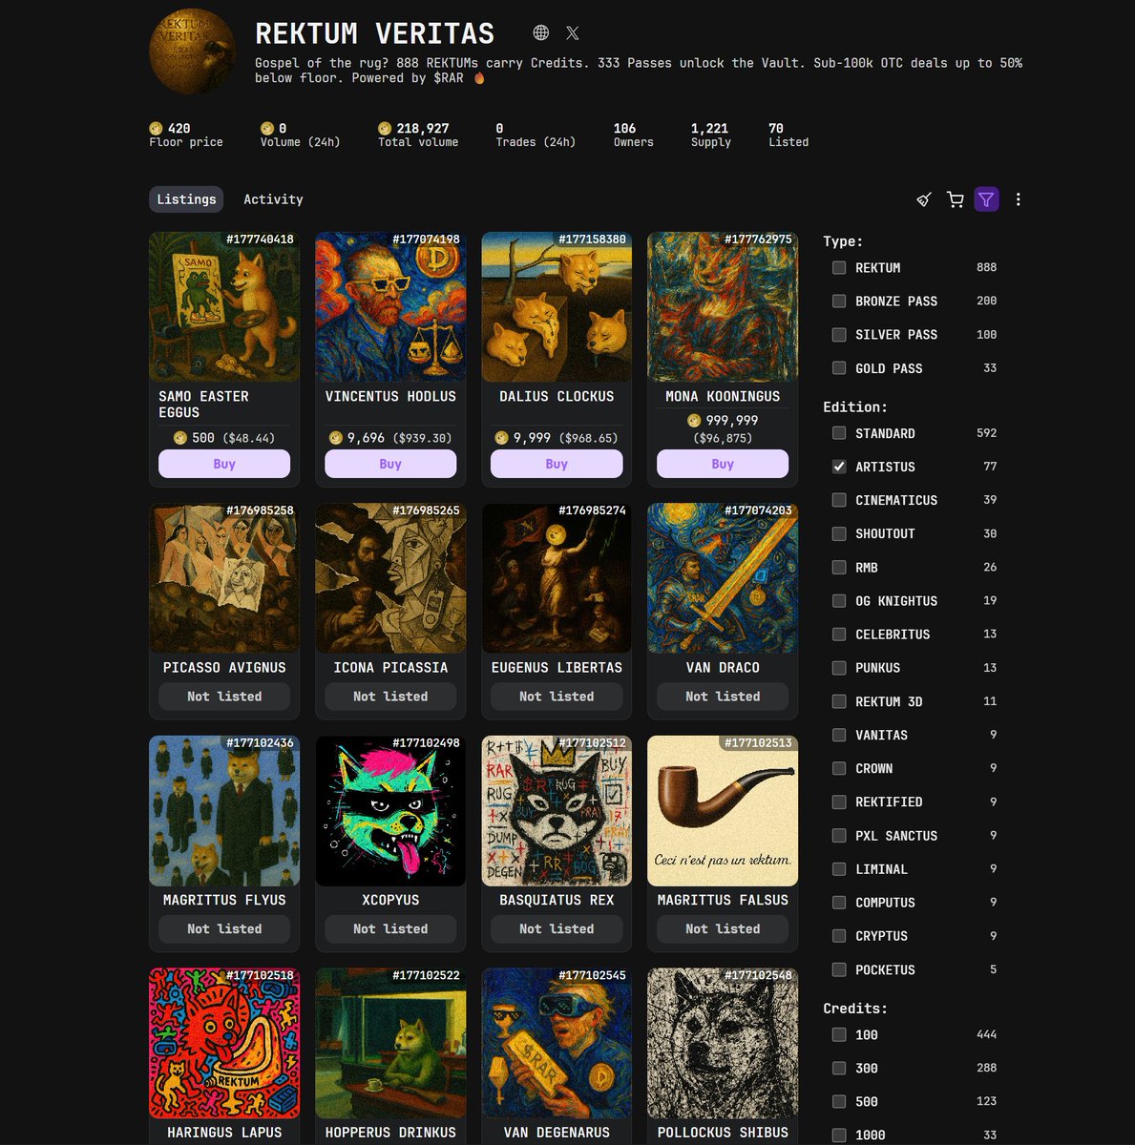The width and height of the screenshot is (1135, 1145).
Task: Open the website globe icon
Action: (x=541, y=32)
